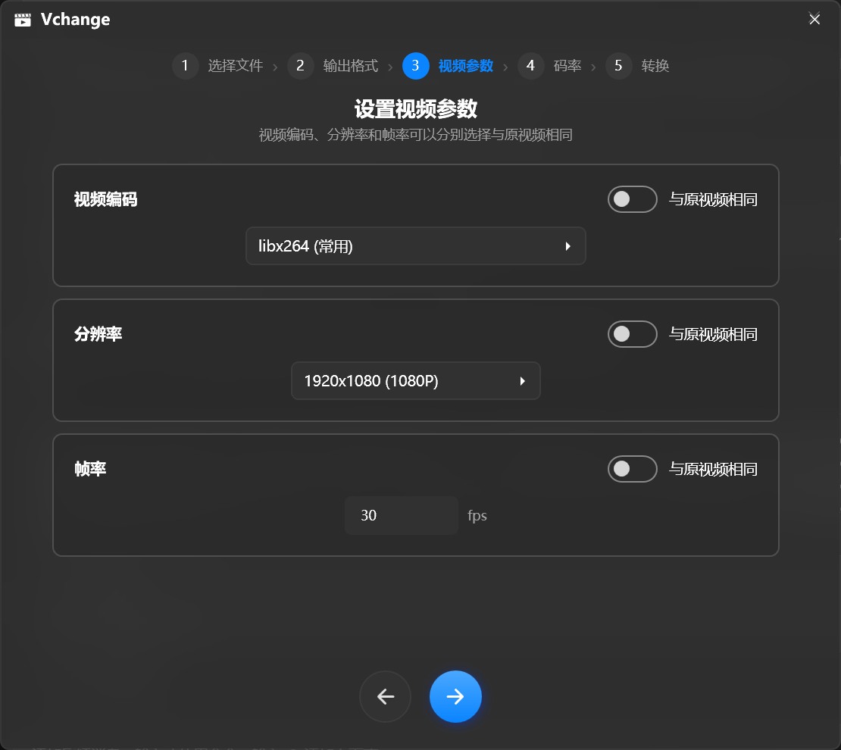Toggle 与原视频相同 for 分辨率
The image size is (841, 750).
[633, 333]
